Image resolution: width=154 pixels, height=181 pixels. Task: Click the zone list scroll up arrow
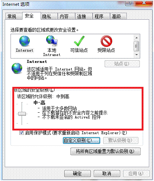pos(137,38)
